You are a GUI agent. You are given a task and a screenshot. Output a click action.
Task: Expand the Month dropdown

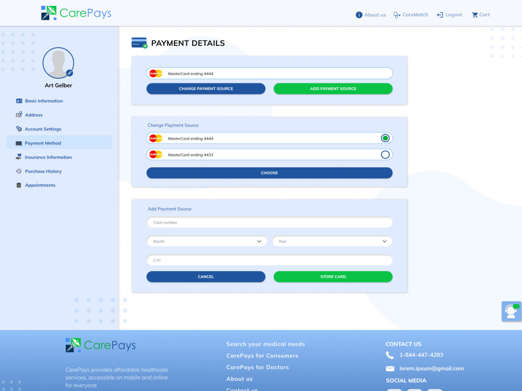[207, 241]
